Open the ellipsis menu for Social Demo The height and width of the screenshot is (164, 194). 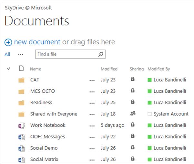(x=92, y=149)
